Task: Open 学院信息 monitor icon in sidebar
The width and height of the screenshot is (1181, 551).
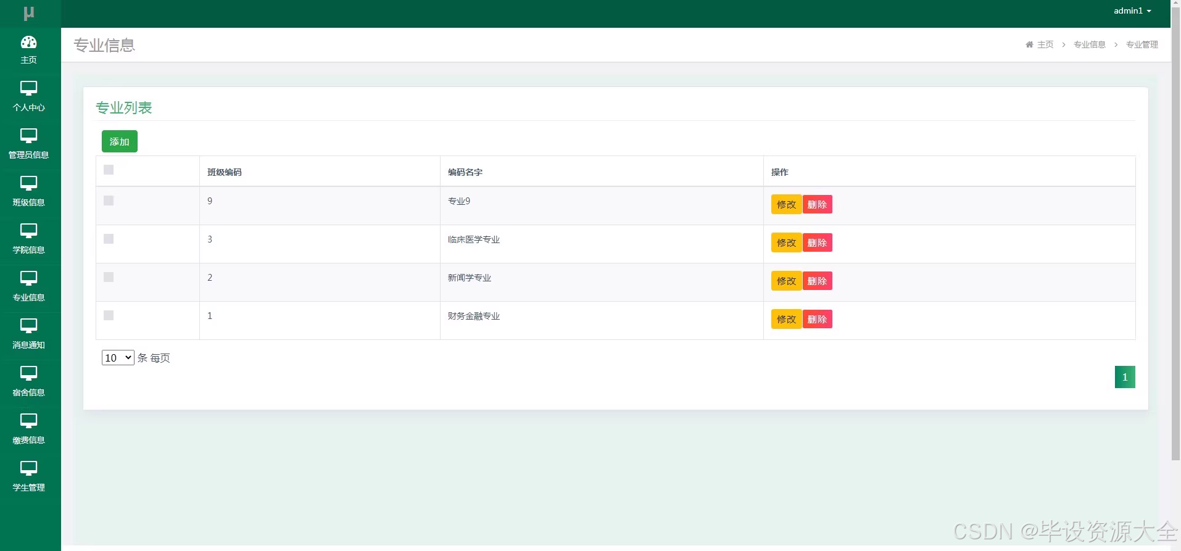Action: 29,231
